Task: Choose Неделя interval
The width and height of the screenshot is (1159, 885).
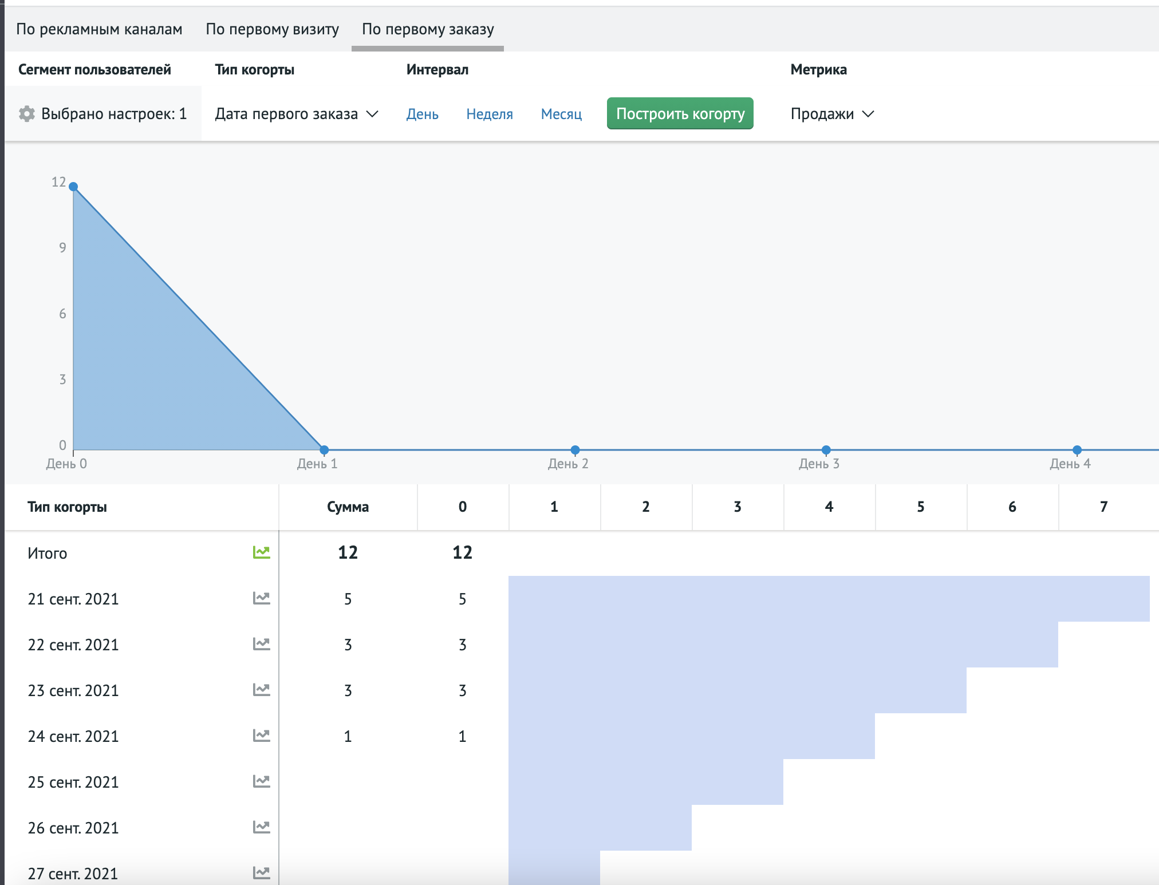Action: [x=490, y=114]
